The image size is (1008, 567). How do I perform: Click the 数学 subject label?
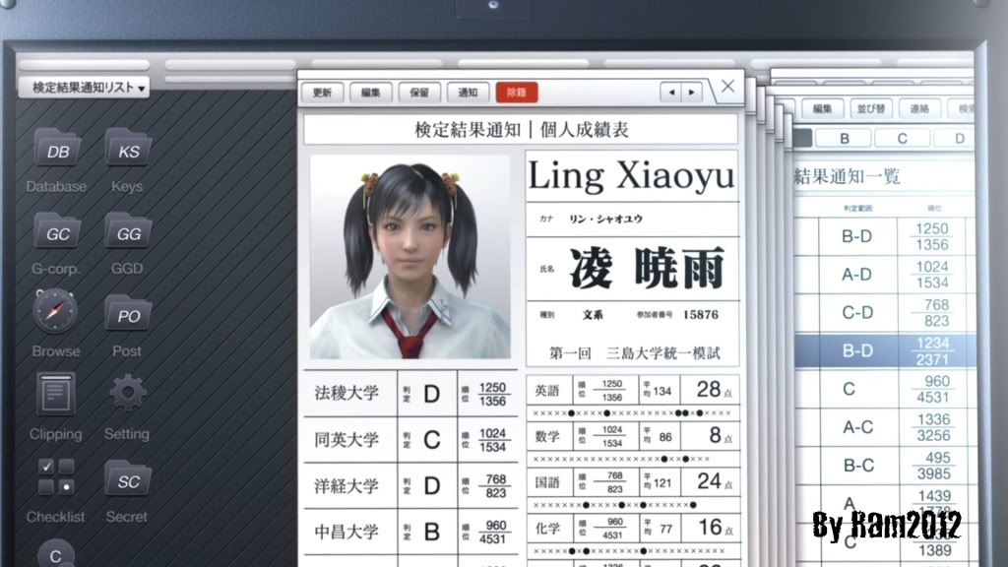pos(547,436)
